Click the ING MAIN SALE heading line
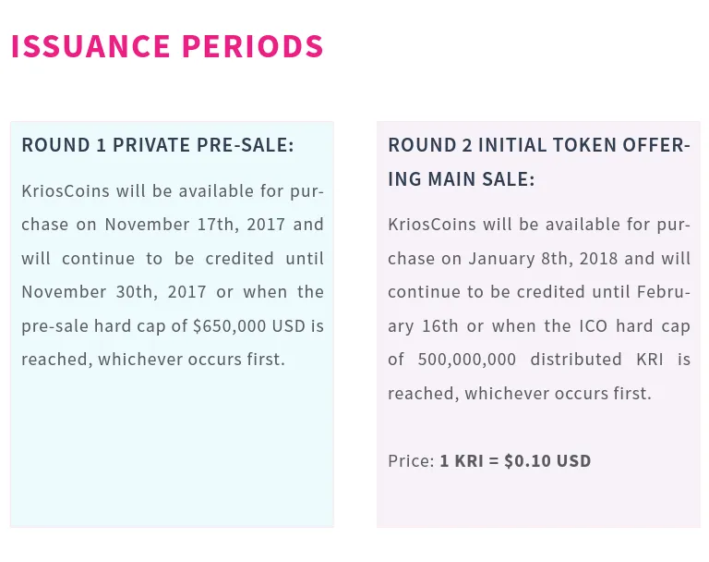This screenshot has height=562, width=709. click(462, 179)
